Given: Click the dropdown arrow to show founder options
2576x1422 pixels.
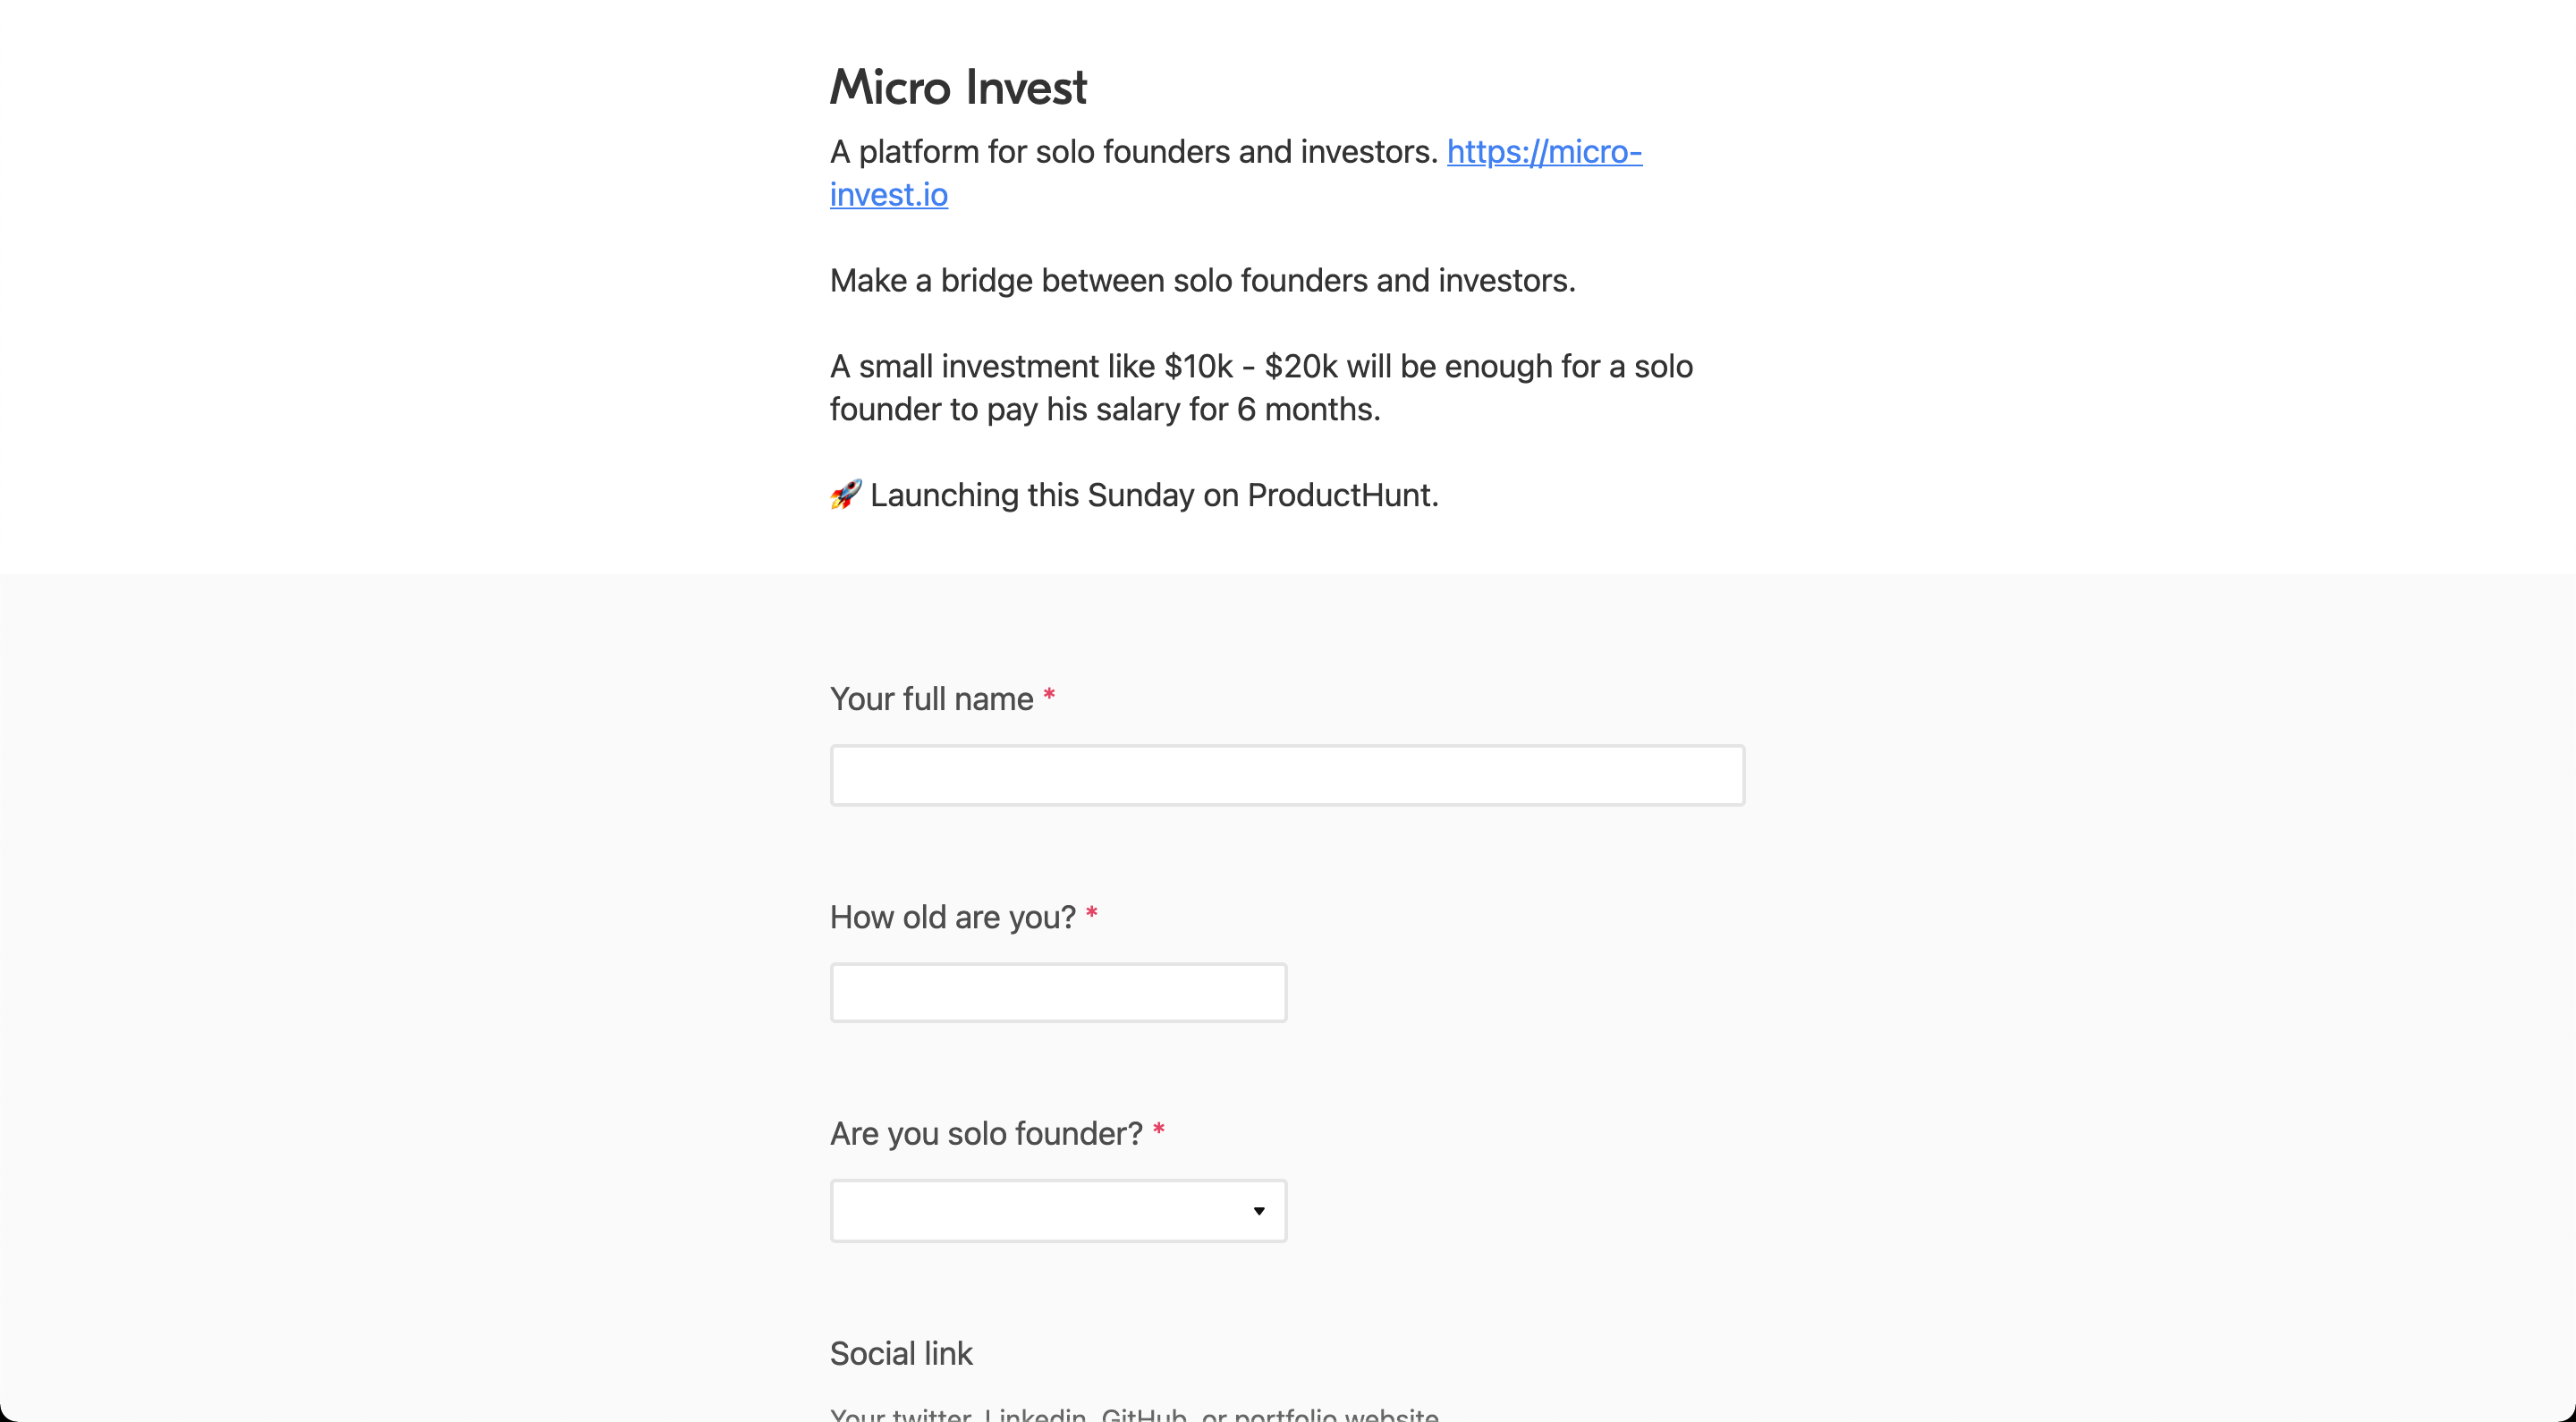Looking at the screenshot, I should point(1258,1210).
